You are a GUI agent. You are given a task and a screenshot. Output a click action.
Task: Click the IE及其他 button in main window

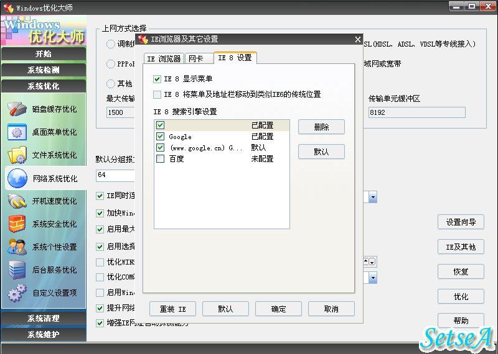(x=461, y=247)
